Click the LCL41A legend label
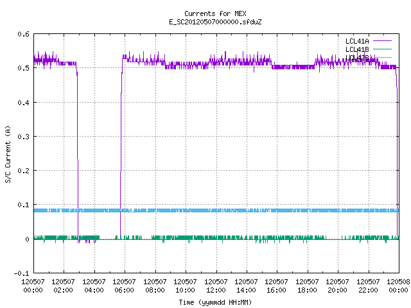 (x=357, y=41)
